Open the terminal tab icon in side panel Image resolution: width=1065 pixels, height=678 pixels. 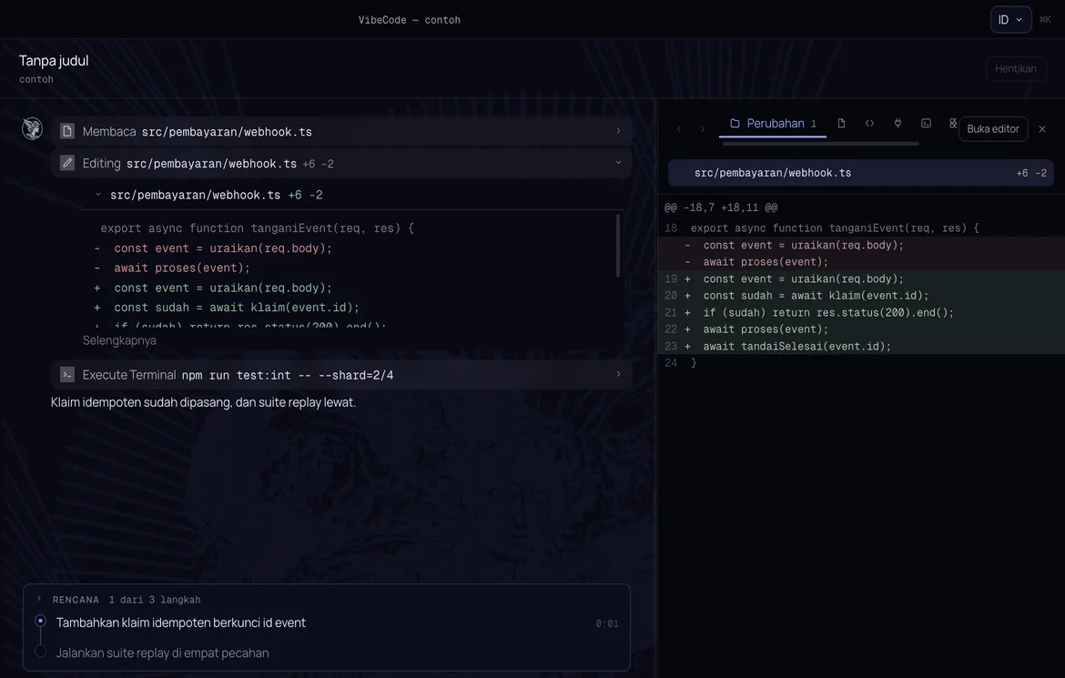click(926, 123)
